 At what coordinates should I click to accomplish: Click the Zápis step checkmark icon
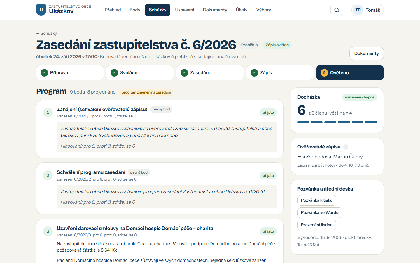pos(254,73)
